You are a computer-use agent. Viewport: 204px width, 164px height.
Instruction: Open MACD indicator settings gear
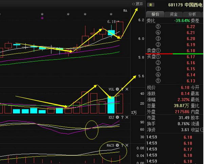pyautogui.click(x=117, y=145)
